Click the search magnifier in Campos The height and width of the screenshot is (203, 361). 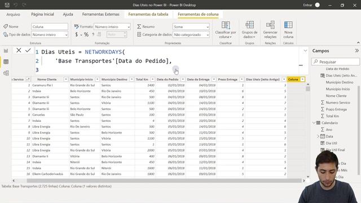pos(316,61)
